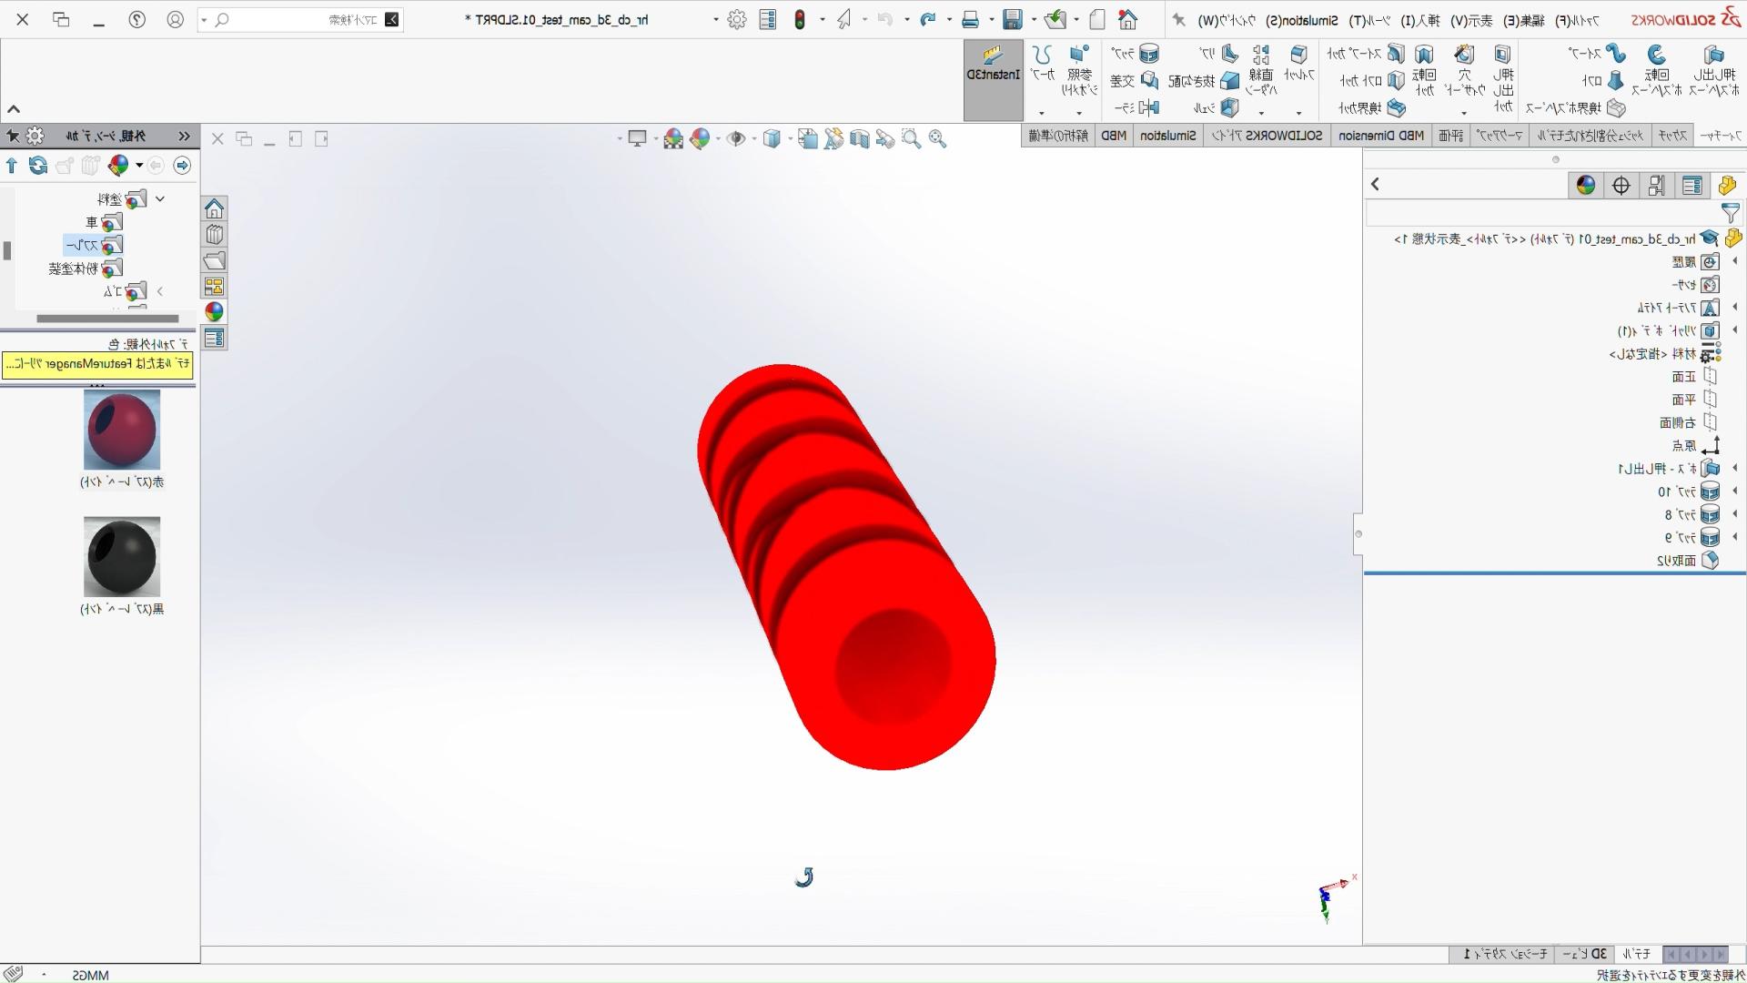
Task: Open the Reference Geometry dropdown arrow
Action: click(x=1079, y=113)
